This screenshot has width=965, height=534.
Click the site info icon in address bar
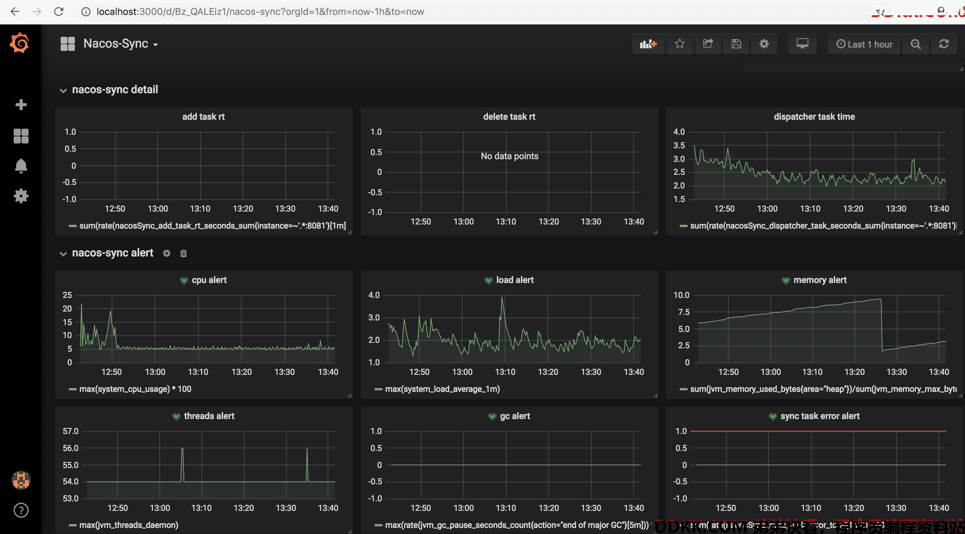click(86, 12)
